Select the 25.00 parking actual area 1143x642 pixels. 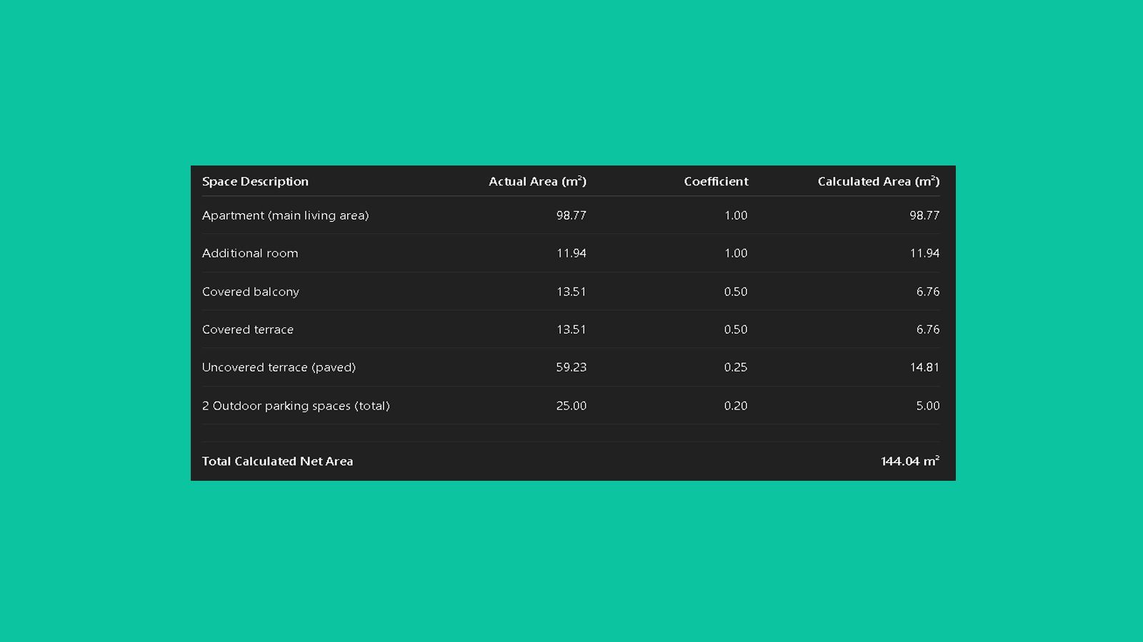[x=571, y=406]
